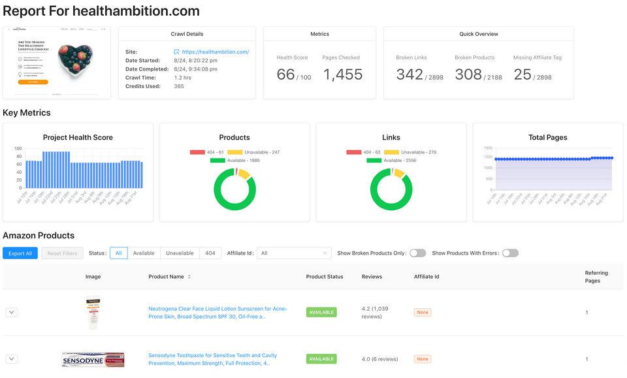The height and width of the screenshot is (378, 627).
Task: Click the '4.0 (6 reviews)' cell
Action: [x=380, y=359]
